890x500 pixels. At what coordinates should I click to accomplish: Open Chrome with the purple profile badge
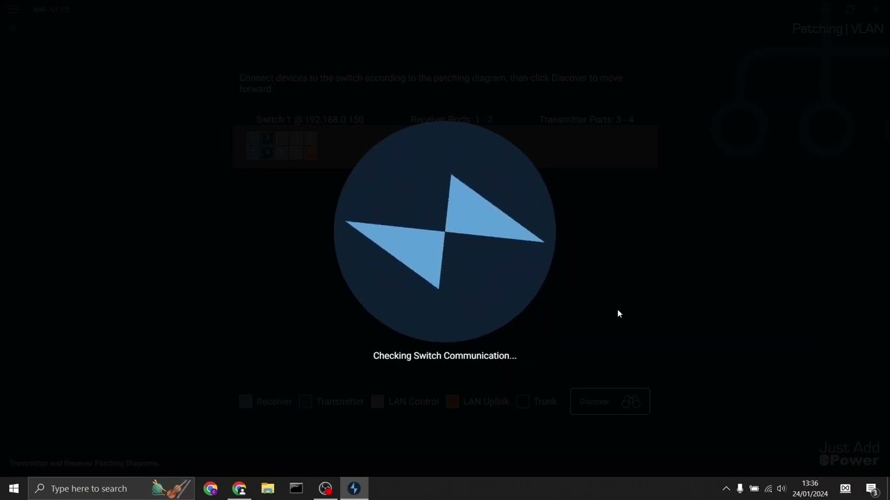point(211,488)
